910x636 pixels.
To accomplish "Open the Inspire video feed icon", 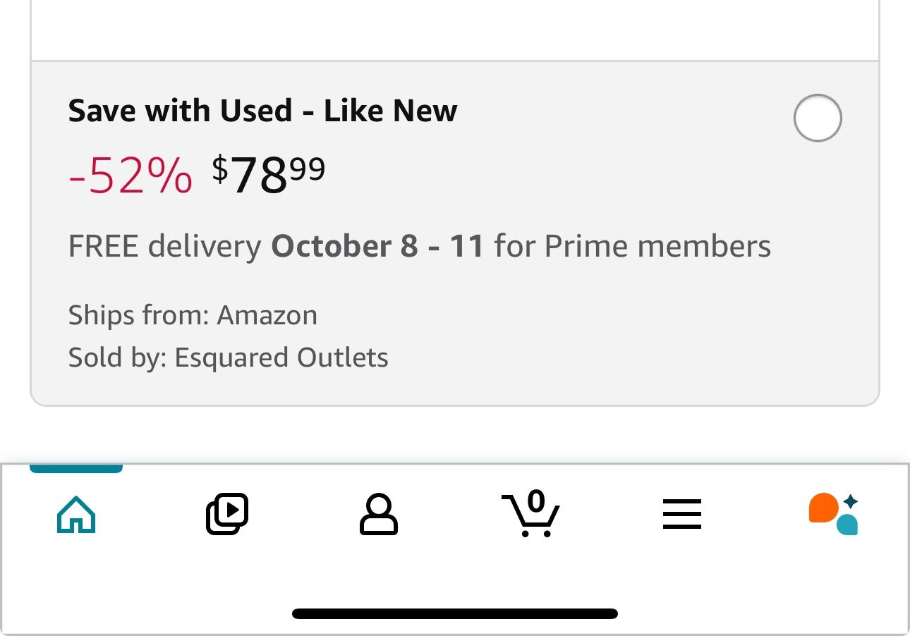I will pos(227,514).
